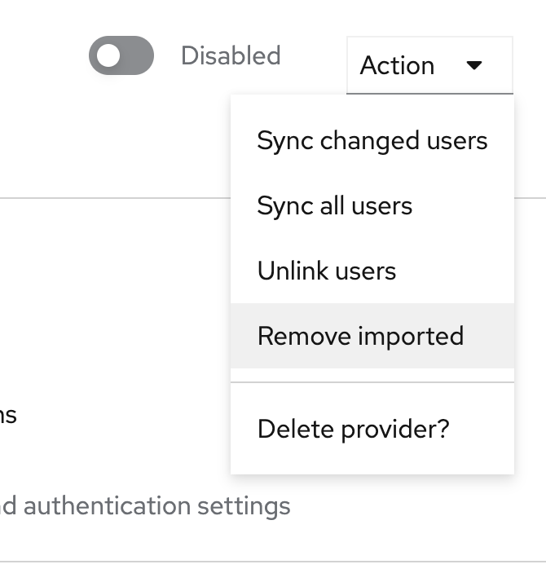Choose the highlighted Remove imported entry
Image resolution: width=546 pixels, height=582 pixels.
pos(372,336)
